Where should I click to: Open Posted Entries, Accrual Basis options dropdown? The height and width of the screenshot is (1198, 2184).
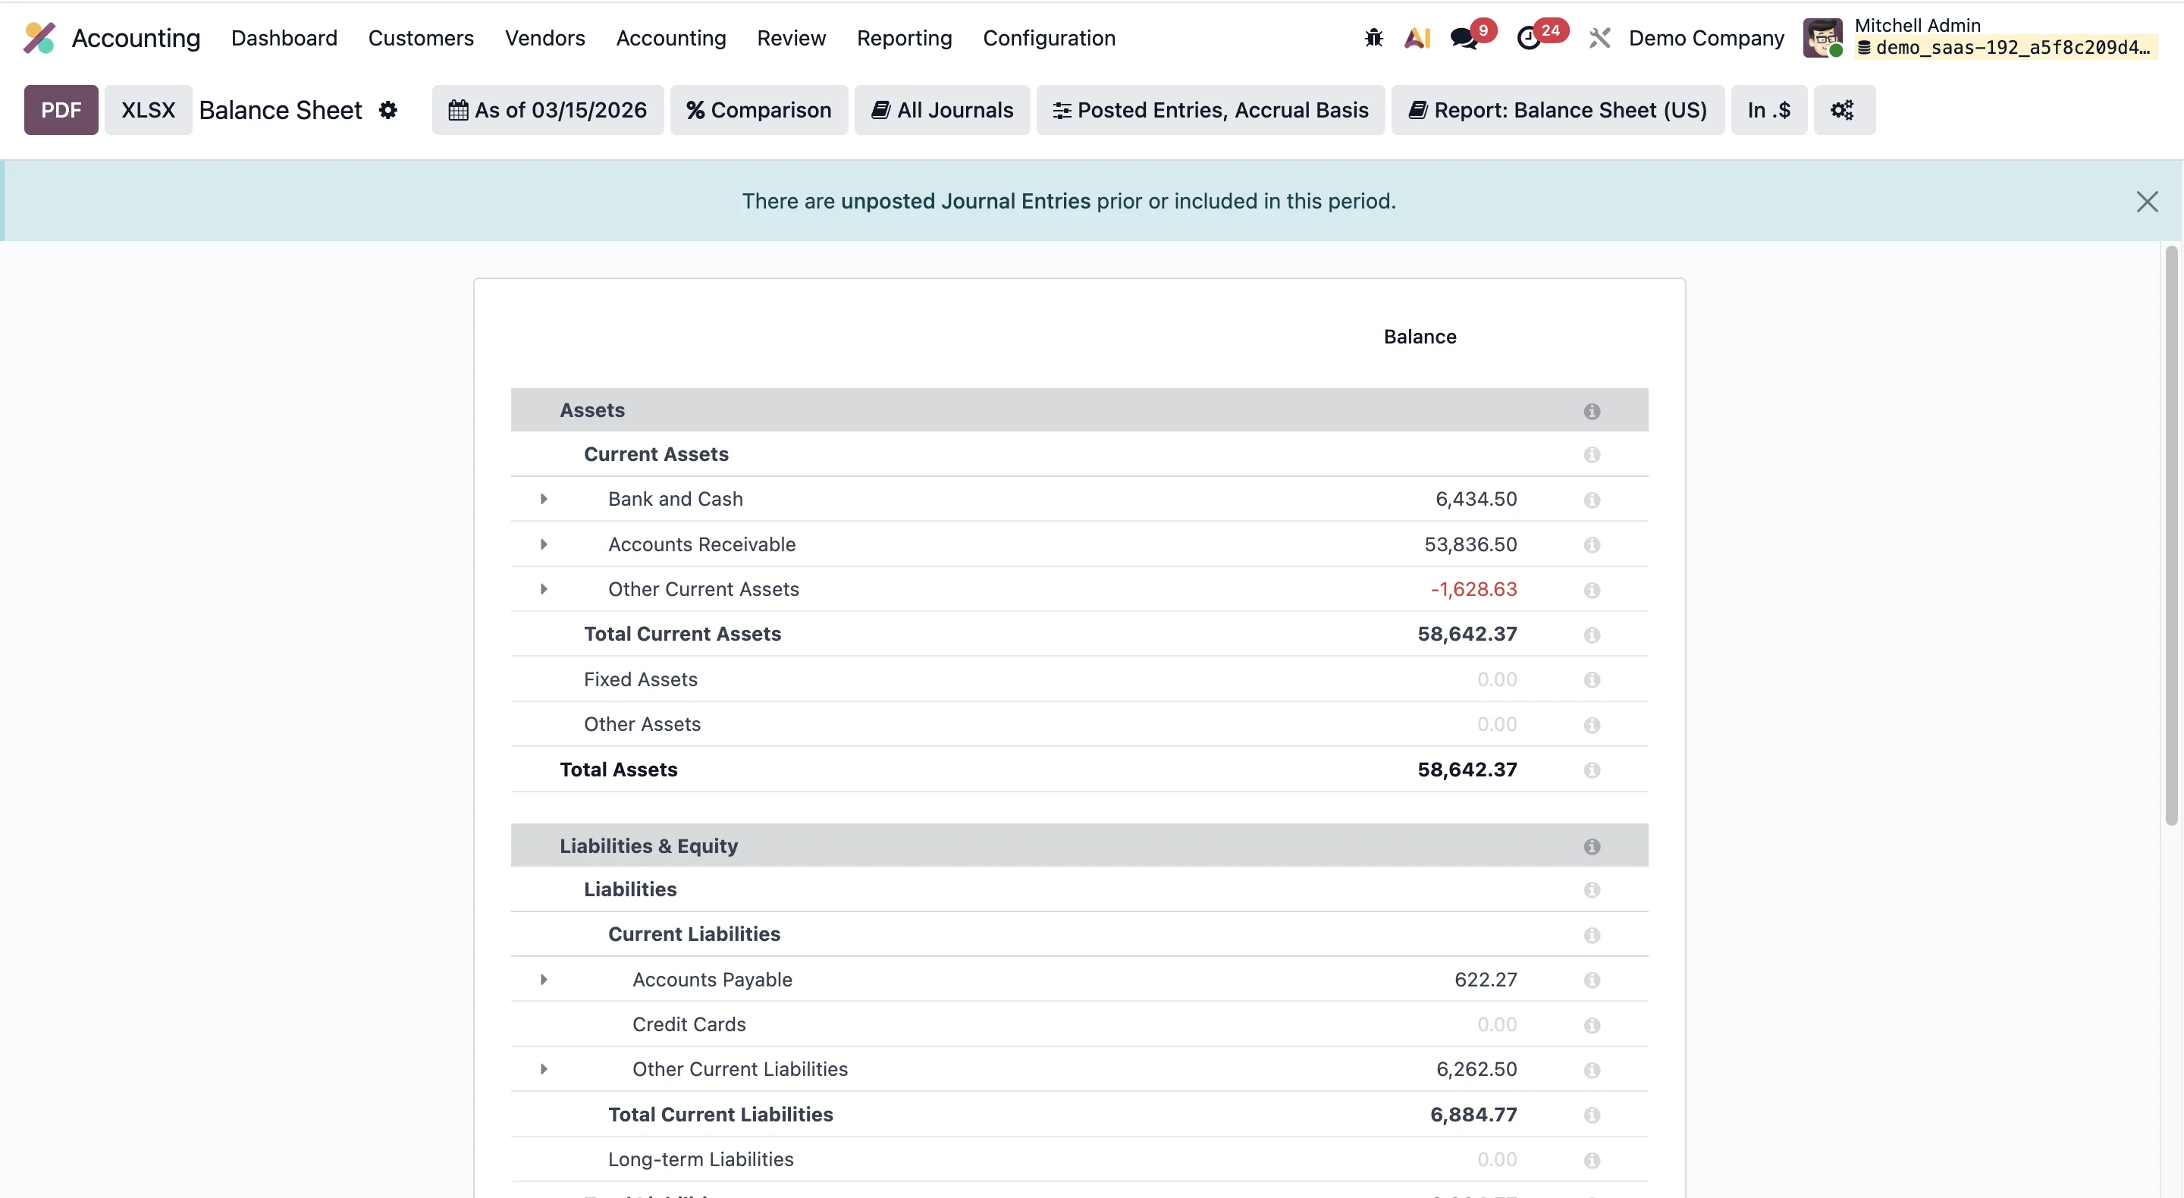(x=1210, y=110)
